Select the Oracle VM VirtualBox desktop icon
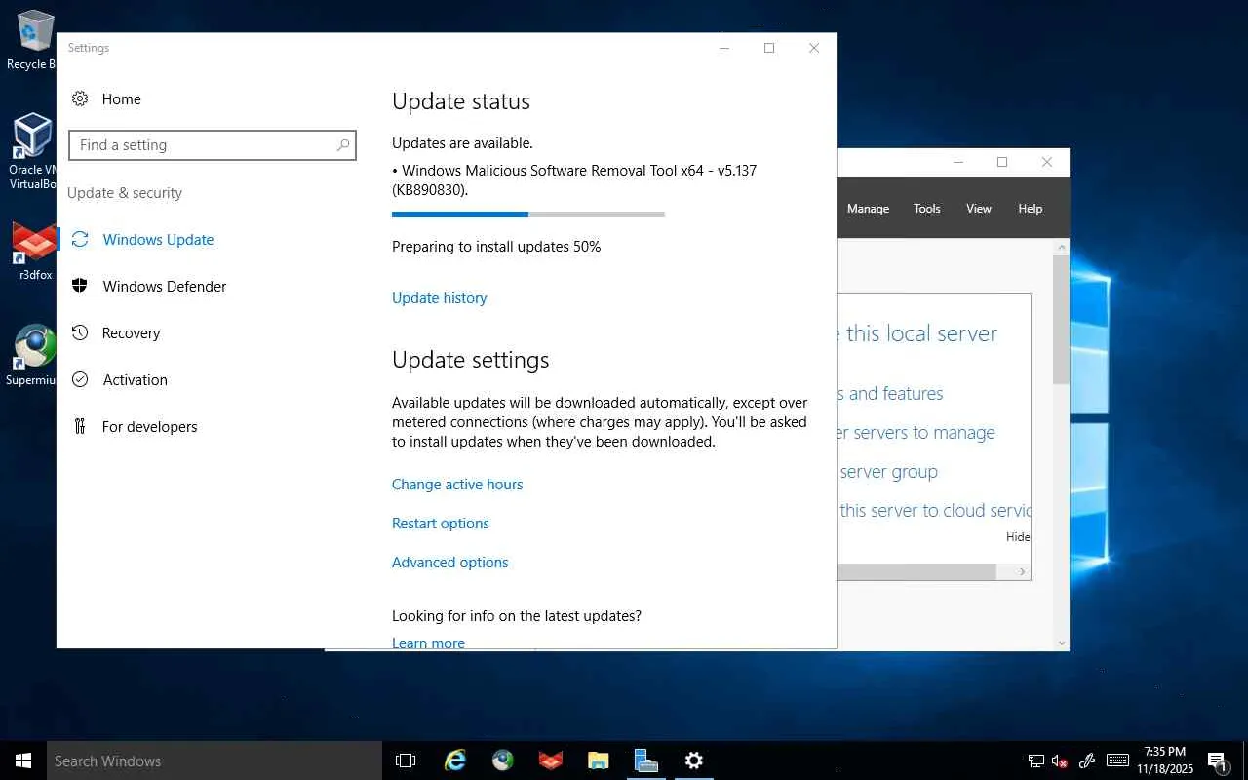 tap(32, 152)
